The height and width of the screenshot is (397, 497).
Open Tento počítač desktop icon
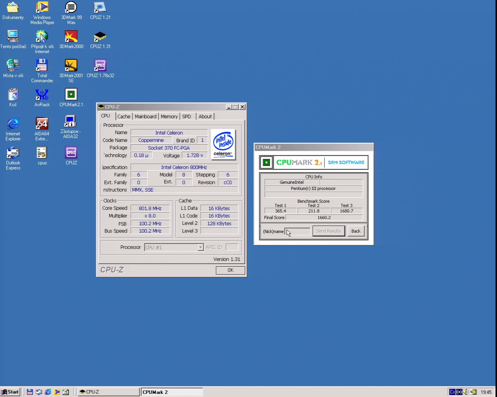point(13,39)
